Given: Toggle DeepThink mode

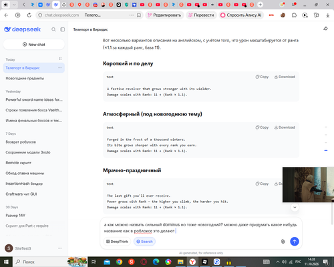Looking at the screenshot, I should pyautogui.click(x=117, y=242).
